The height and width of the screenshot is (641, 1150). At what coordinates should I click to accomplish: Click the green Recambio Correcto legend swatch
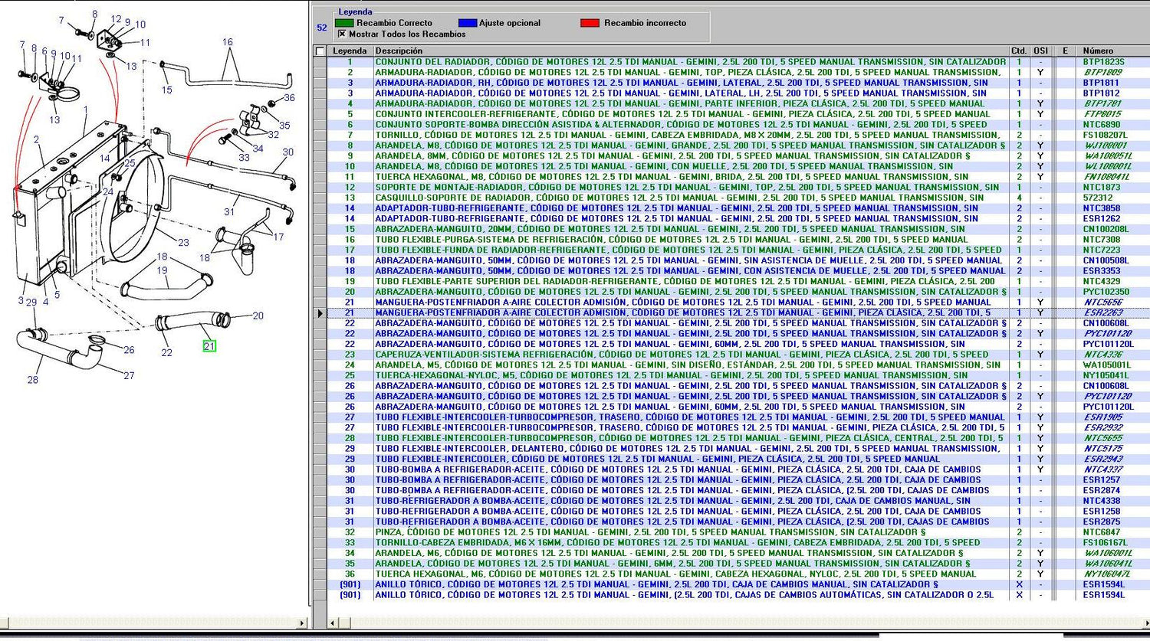point(345,23)
